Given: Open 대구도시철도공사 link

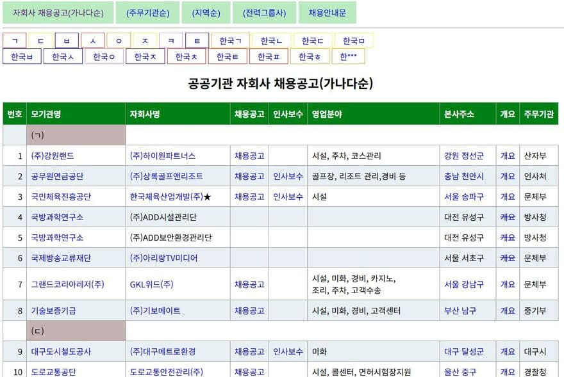Looking at the screenshot, I should [x=61, y=351].
